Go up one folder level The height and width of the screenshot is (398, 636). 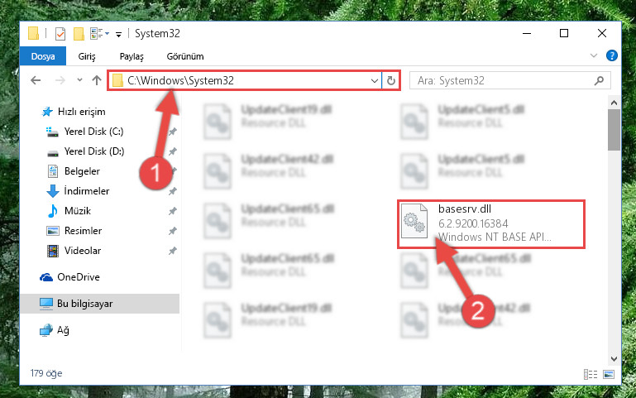(x=97, y=80)
